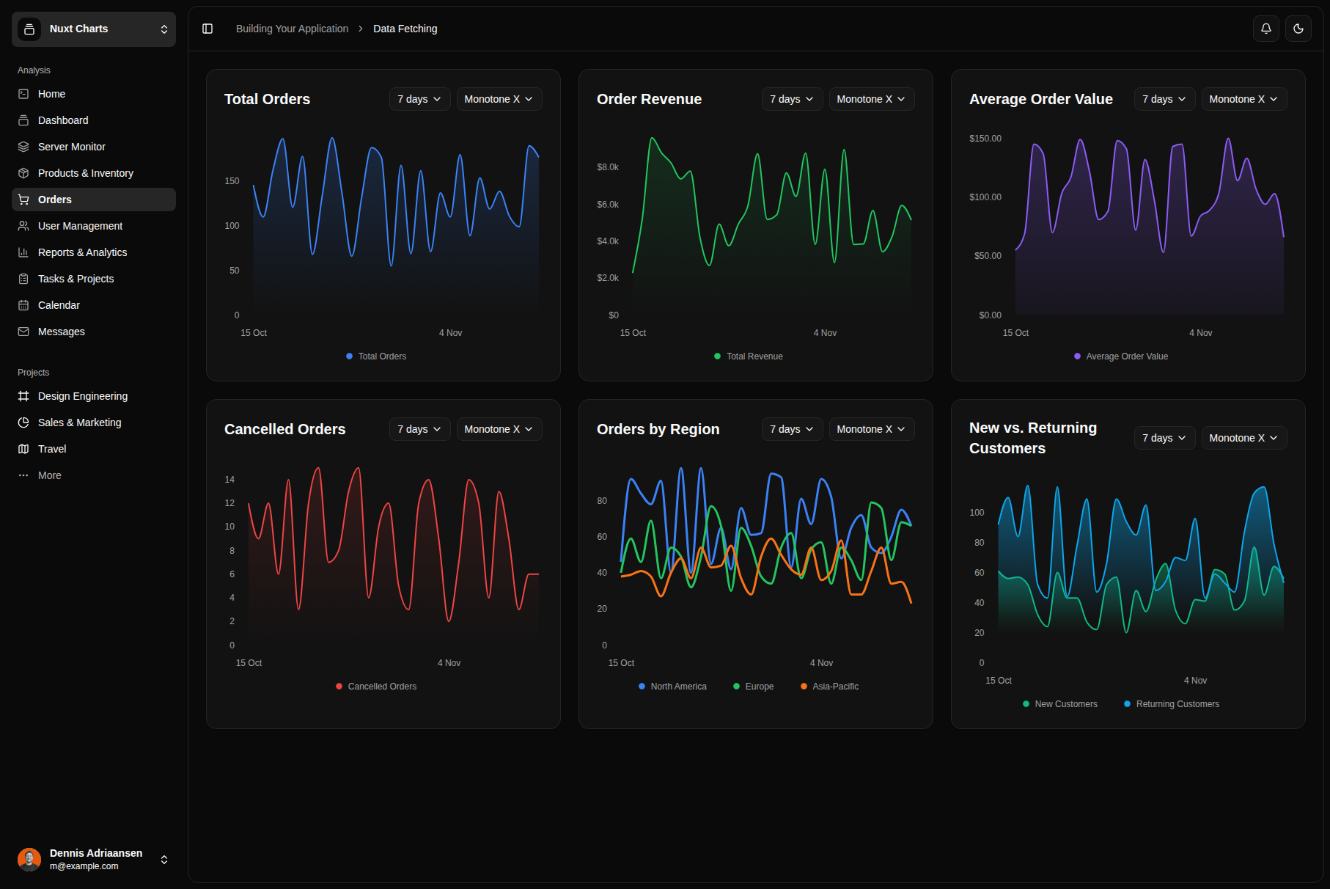This screenshot has height=889, width=1330.
Task: Open Order Revenue Monotone X dropdown
Action: (871, 99)
